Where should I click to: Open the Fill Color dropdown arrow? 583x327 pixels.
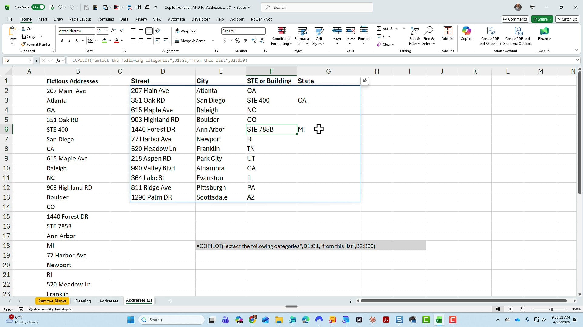coord(110,41)
